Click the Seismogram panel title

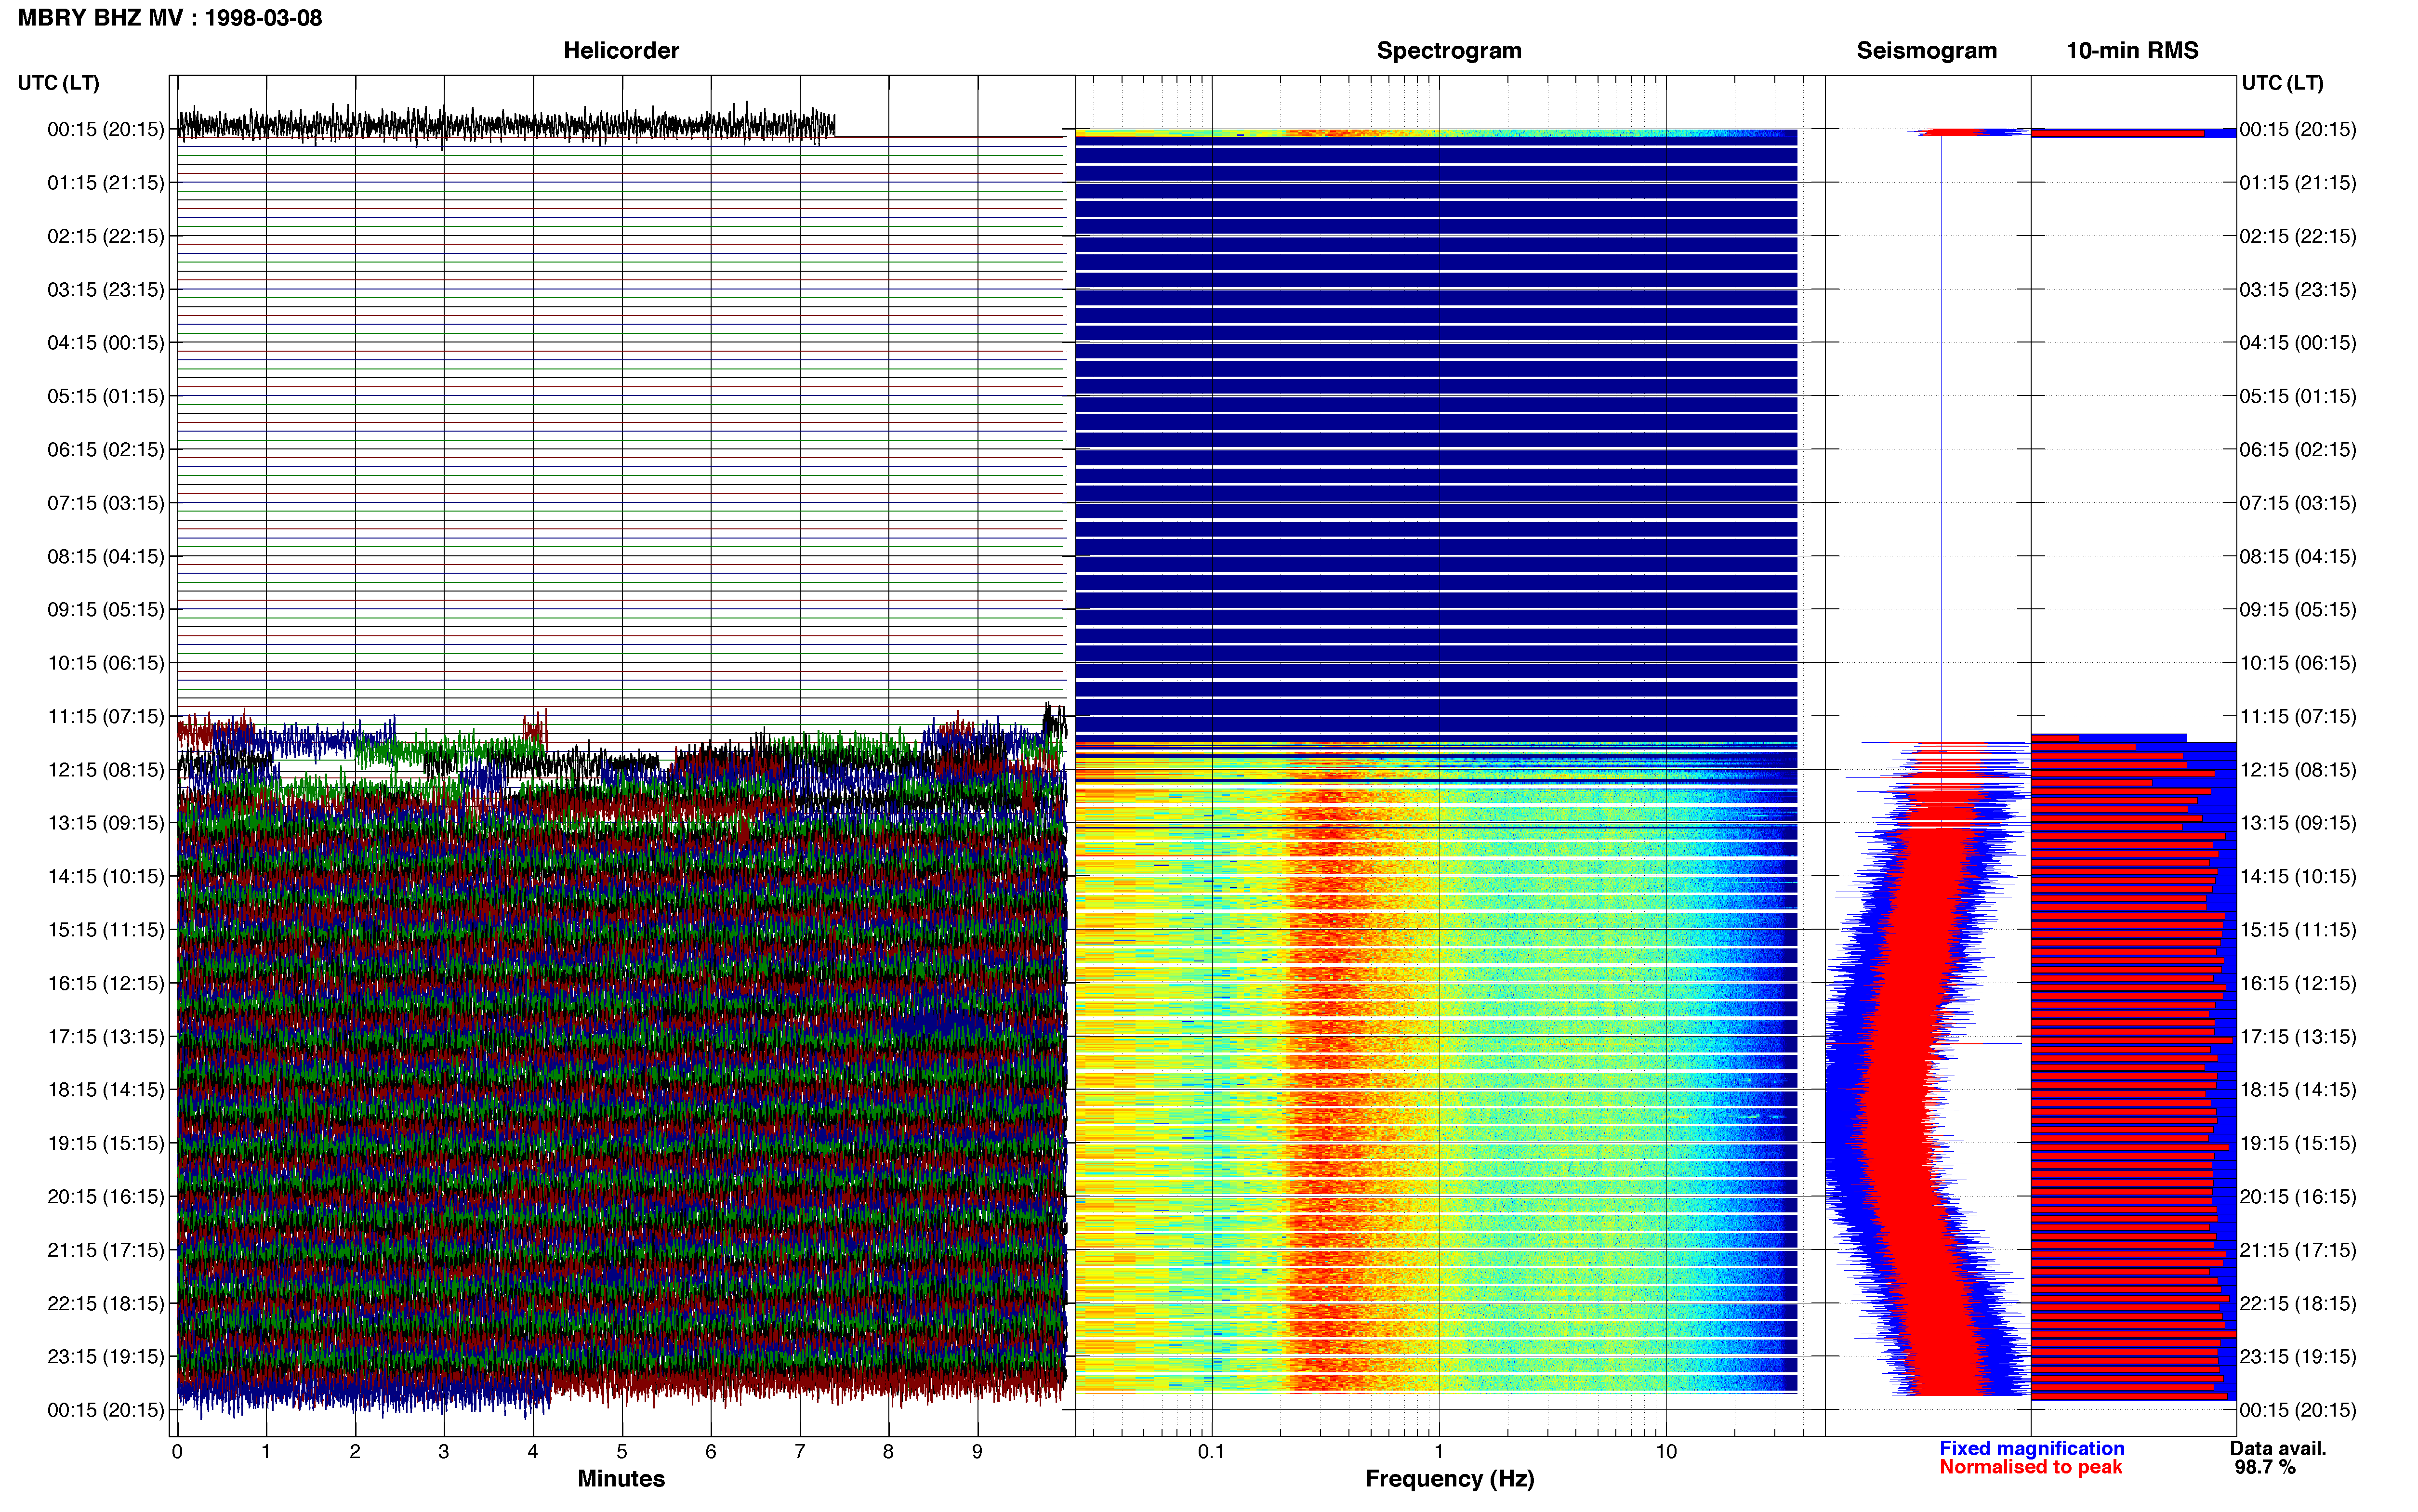coord(1926,50)
